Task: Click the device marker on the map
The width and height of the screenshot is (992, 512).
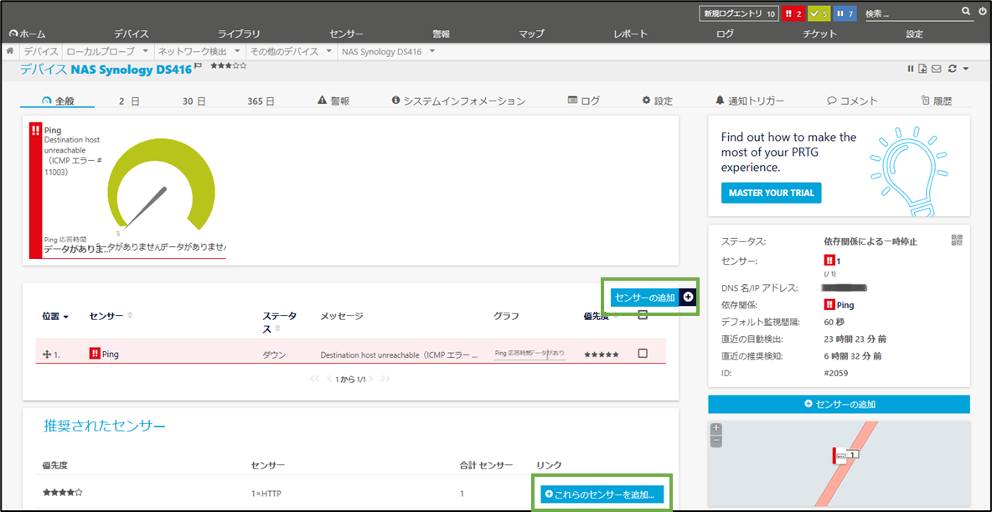Action: tap(846, 455)
